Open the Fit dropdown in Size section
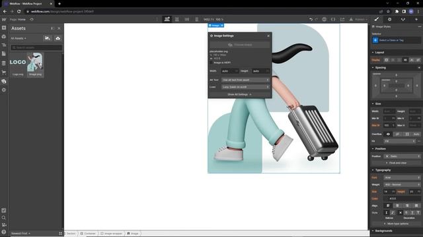423x237 pixels. 399,141
